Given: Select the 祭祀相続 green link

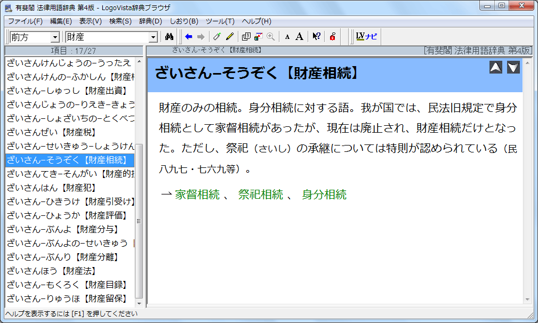Looking at the screenshot, I should coord(260,194).
